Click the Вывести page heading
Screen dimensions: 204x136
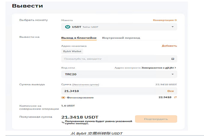click(x=28, y=6)
